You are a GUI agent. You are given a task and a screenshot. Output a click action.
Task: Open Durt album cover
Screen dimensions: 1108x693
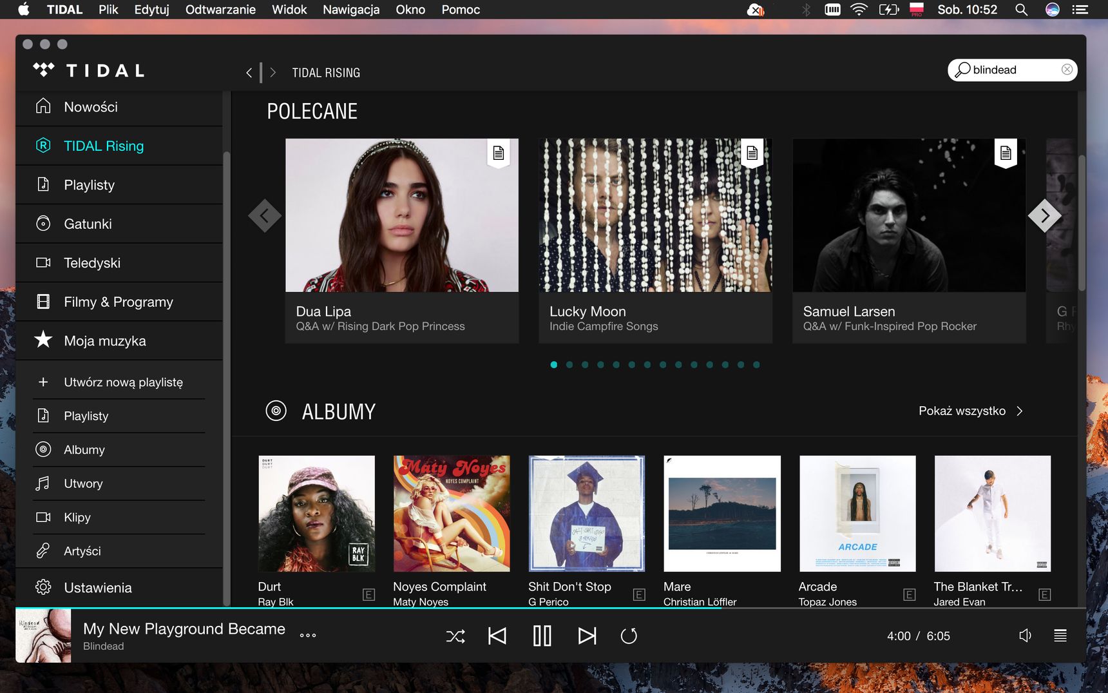tap(316, 514)
